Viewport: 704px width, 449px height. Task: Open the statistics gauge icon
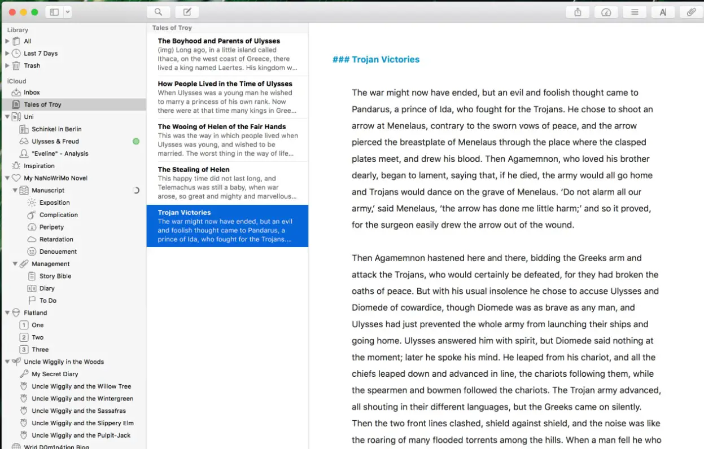(606, 12)
